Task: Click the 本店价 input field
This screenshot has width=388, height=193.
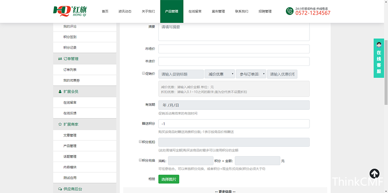Action: pyautogui.click(x=234, y=62)
